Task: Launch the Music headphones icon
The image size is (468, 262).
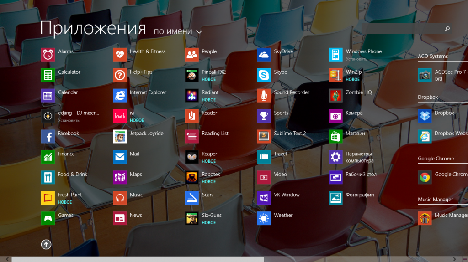Action: point(120,198)
